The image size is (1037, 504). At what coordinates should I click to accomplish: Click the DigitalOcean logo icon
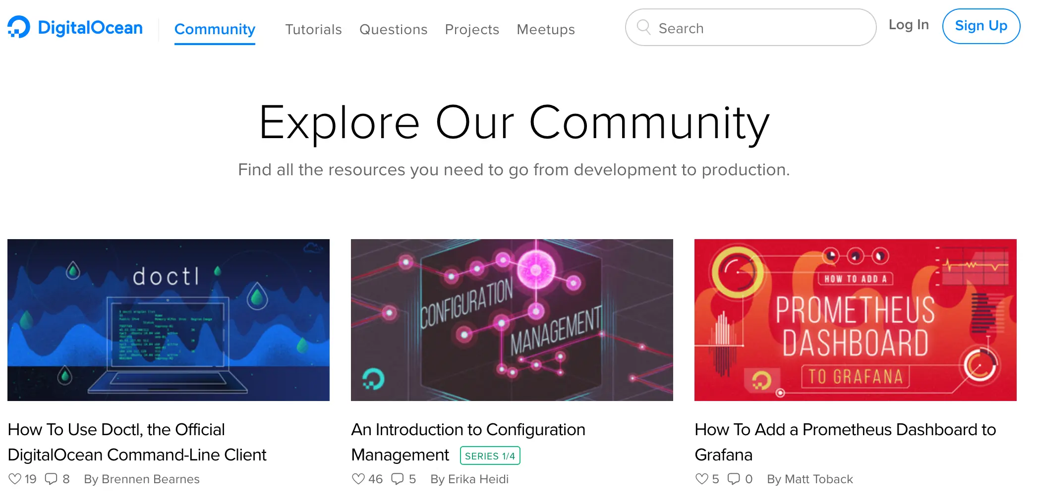19,27
